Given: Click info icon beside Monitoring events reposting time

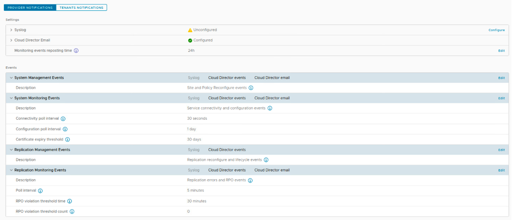Looking at the screenshot, I should (76, 51).
